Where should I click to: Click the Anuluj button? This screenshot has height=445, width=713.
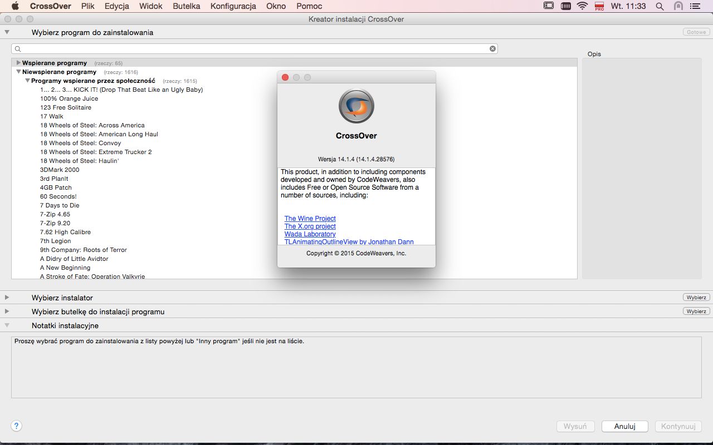point(625,426)
